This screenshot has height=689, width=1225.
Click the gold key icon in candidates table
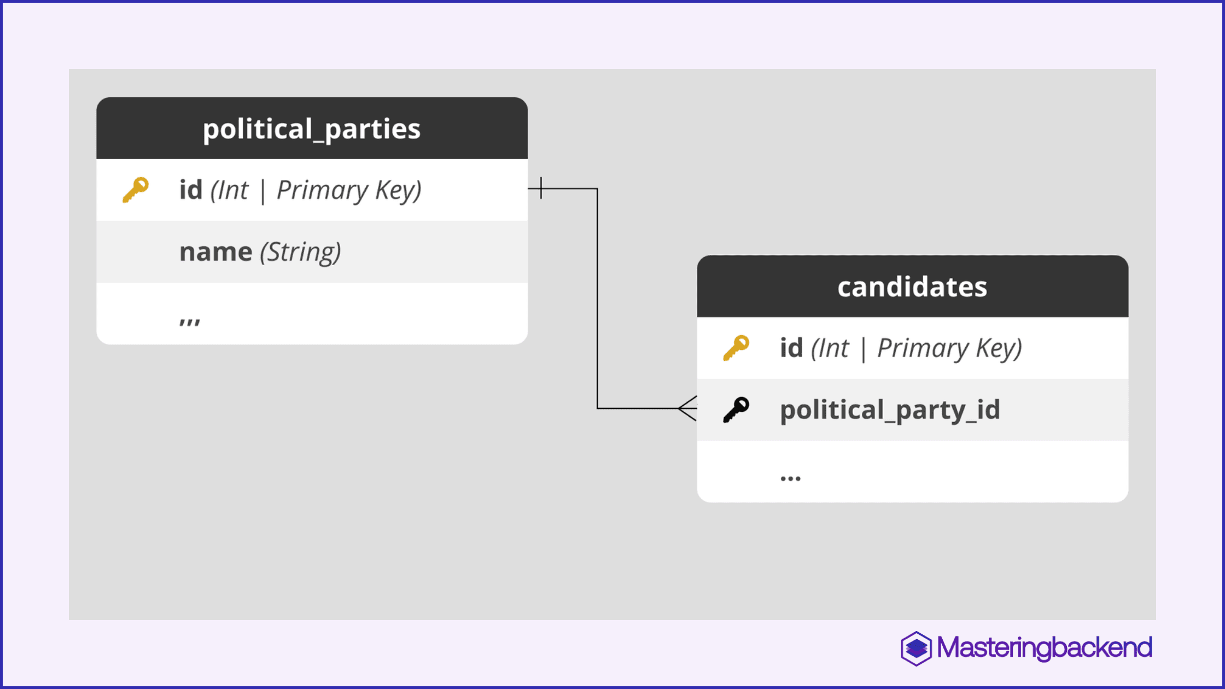tap(736, 348)
